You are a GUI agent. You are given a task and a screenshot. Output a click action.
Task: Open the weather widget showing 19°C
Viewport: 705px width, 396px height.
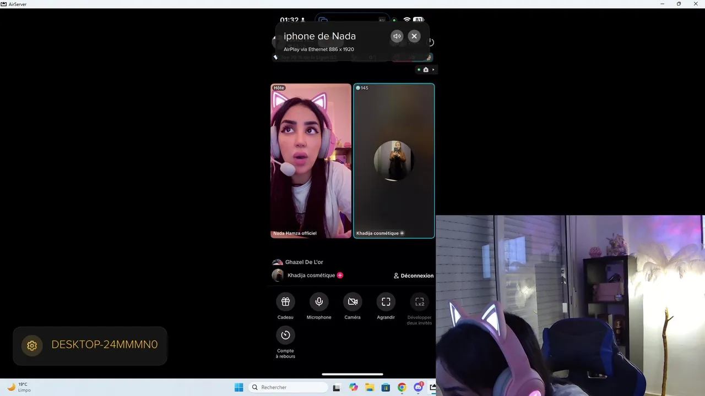pos(19,387)
